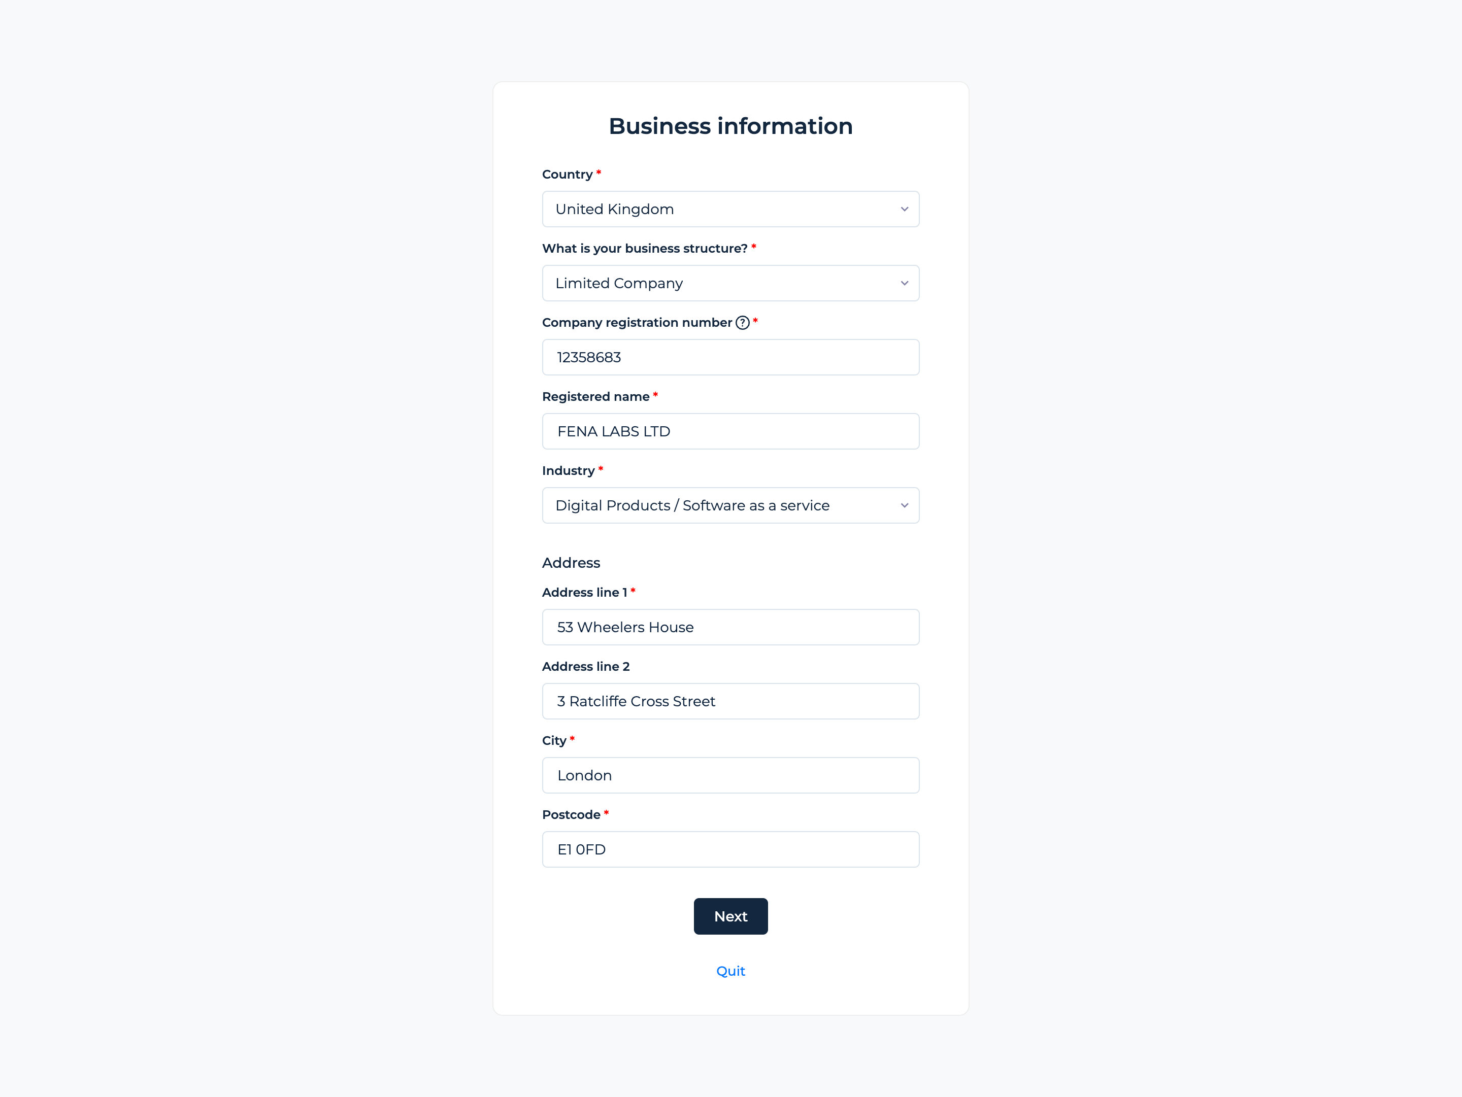The width and height of the screenshot is (1462, 1097).
Task: Click the Address line 2 input field
Action: click(x=731, y=701)
